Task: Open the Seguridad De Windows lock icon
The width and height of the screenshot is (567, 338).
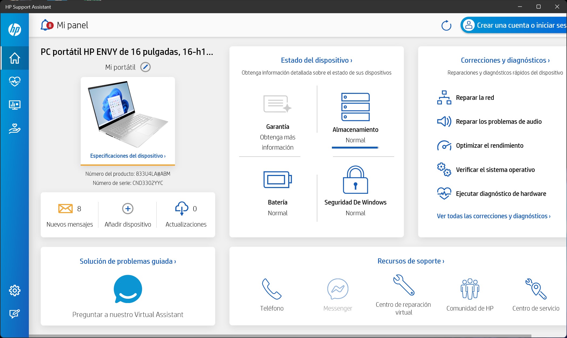Action: point(355,180)
